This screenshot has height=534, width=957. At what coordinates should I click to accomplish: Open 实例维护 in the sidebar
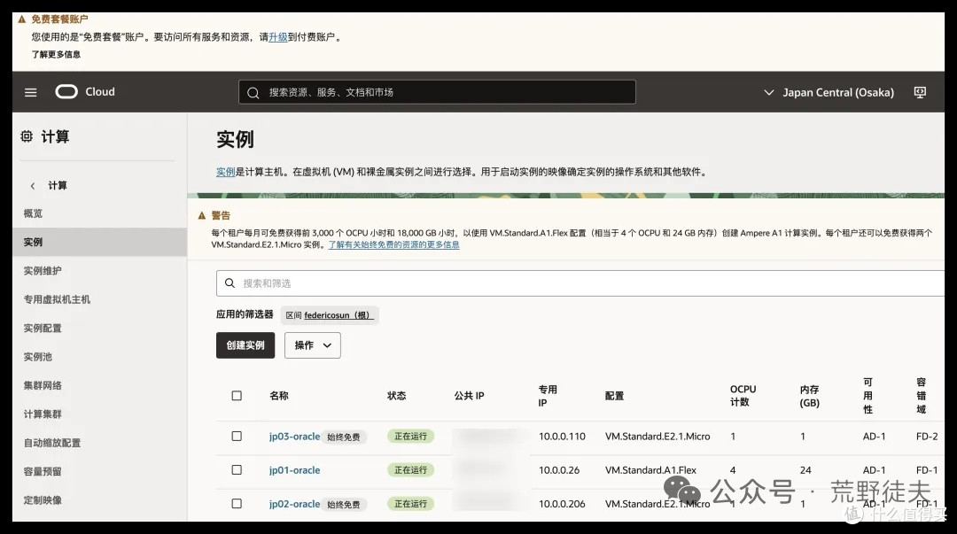point(43,271)
